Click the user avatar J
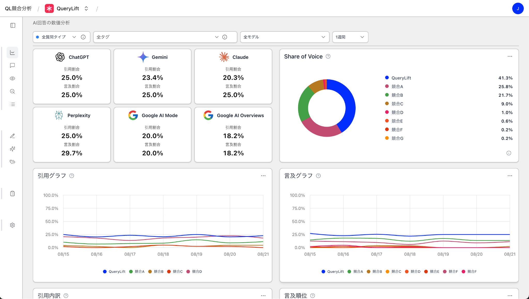The width and height of the screenshot is (529, 299). (518, 9)
